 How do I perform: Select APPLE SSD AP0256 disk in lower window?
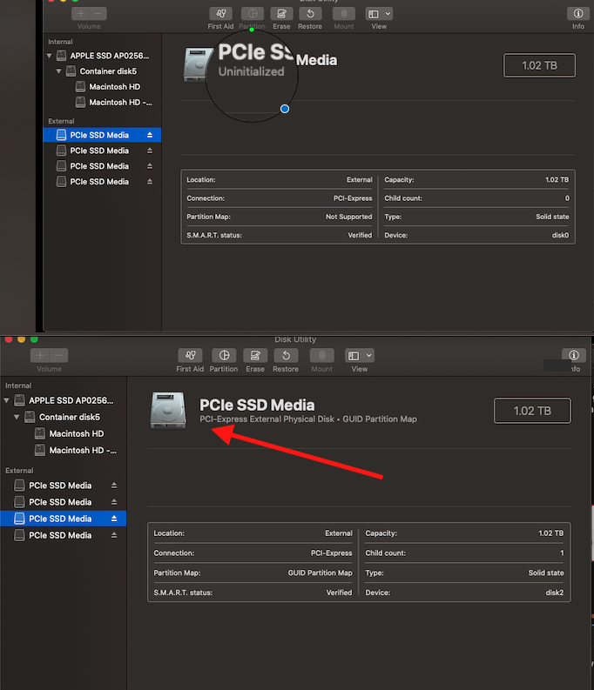point(64,400)
